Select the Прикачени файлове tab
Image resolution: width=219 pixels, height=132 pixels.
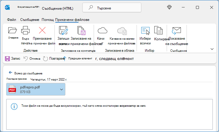[x=72, y=20]
